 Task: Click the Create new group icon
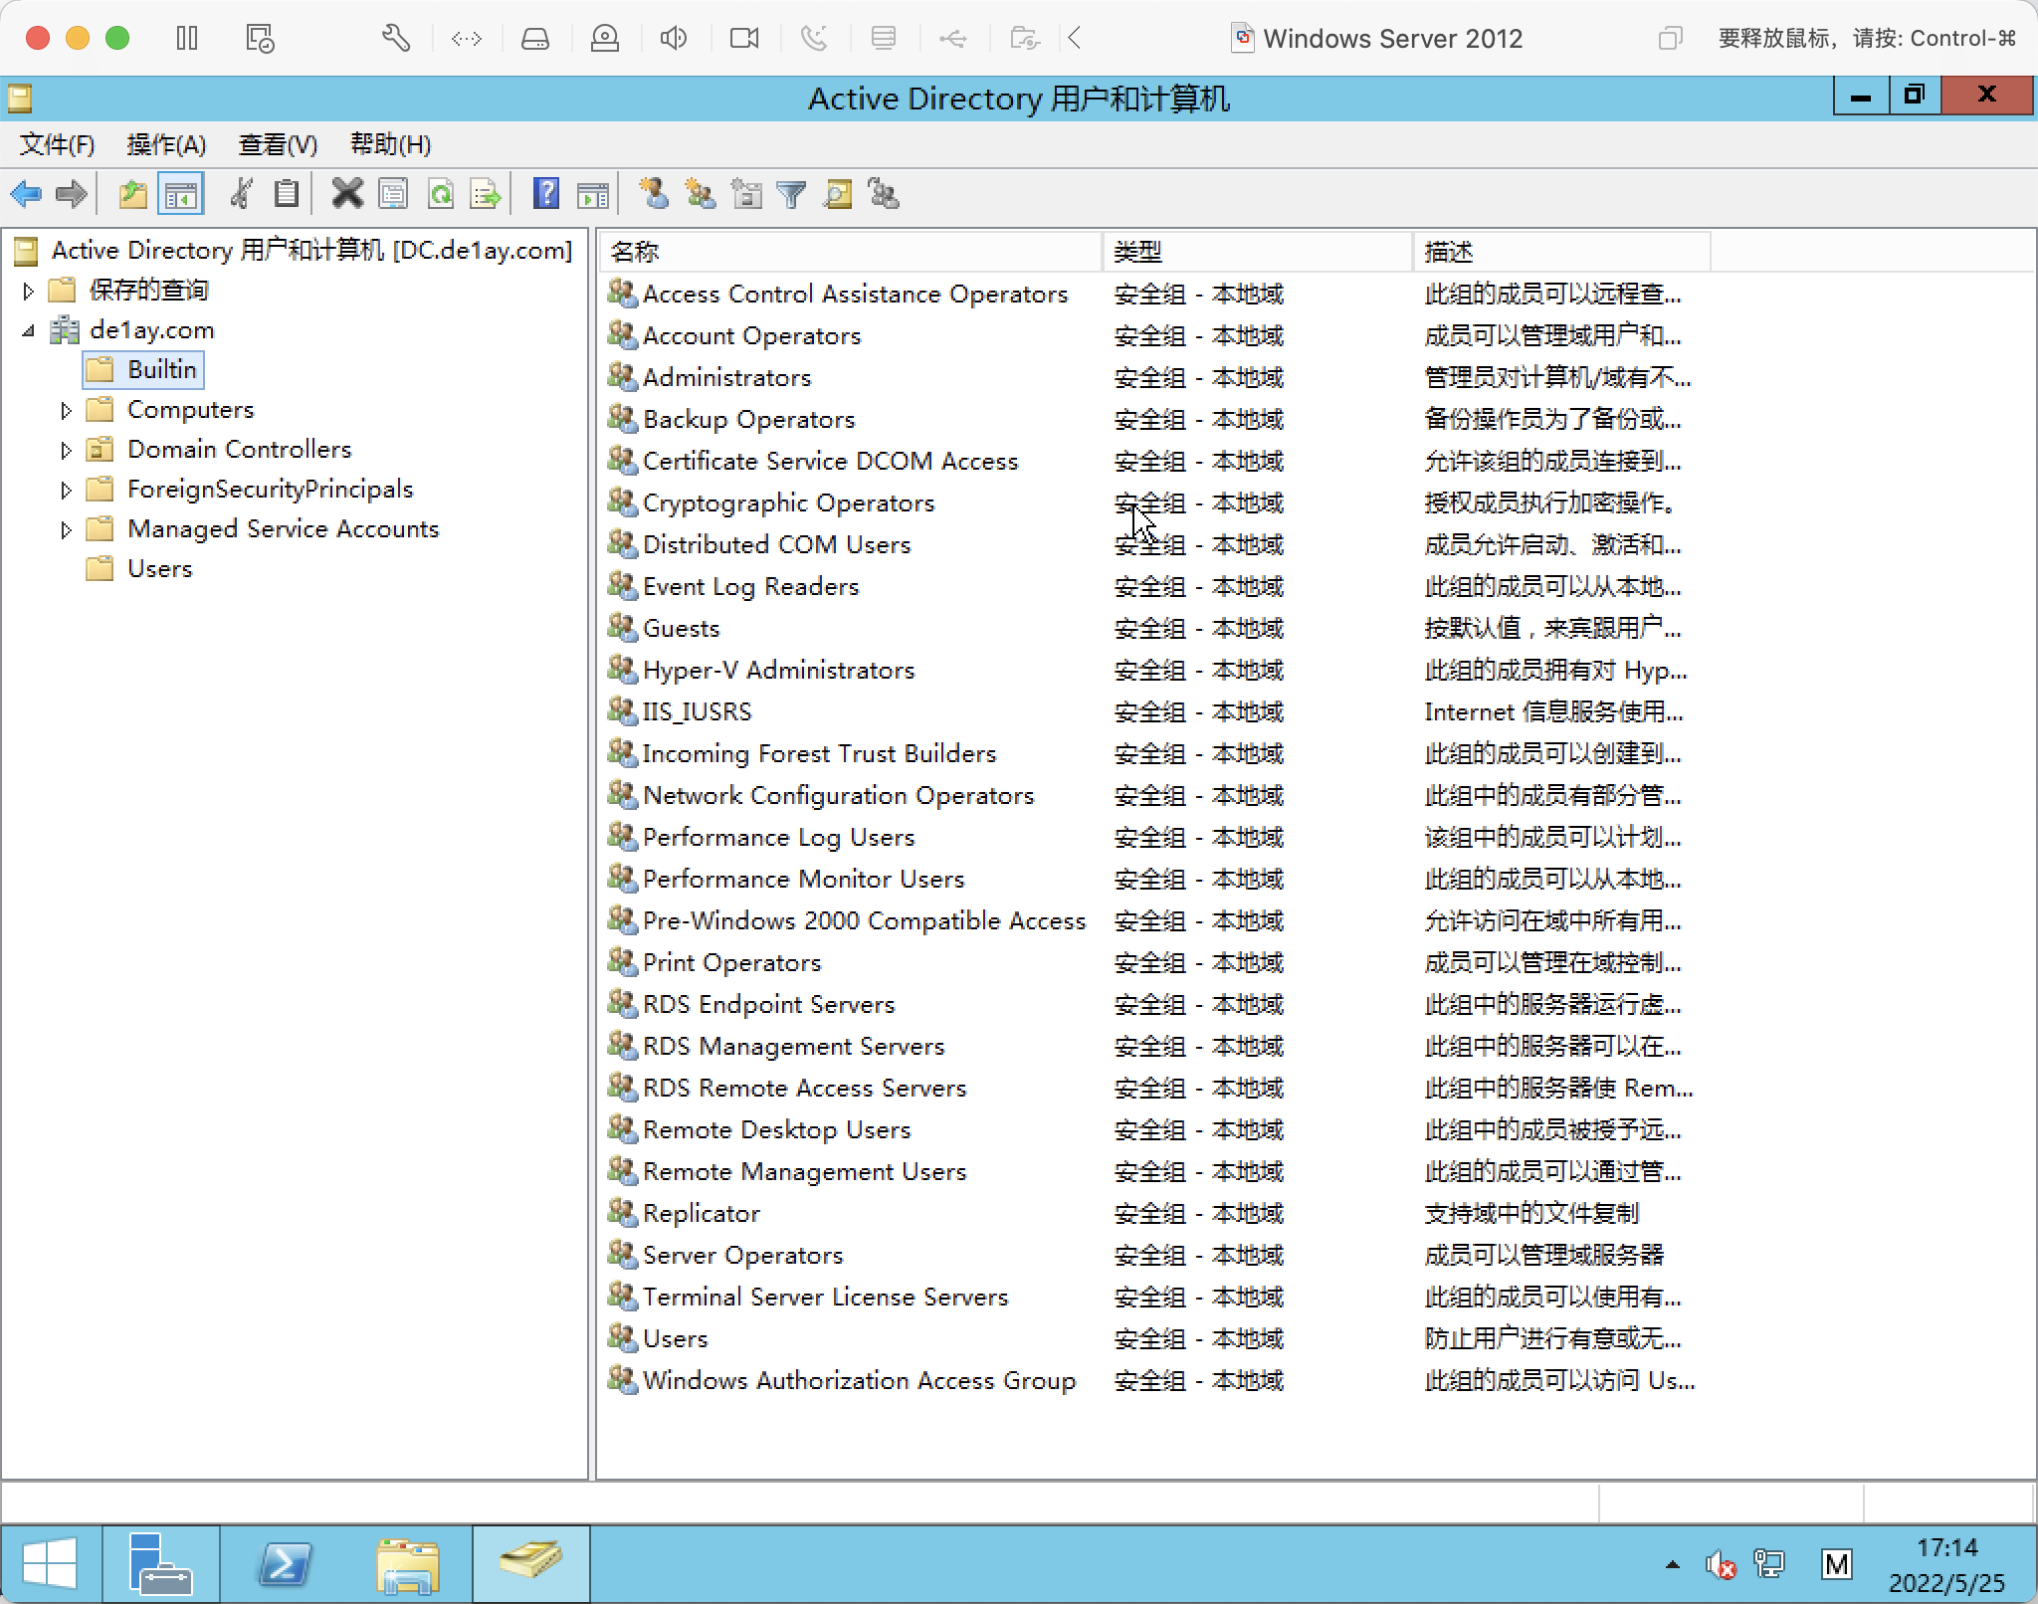pyautogui.click(x=701, y=194)
